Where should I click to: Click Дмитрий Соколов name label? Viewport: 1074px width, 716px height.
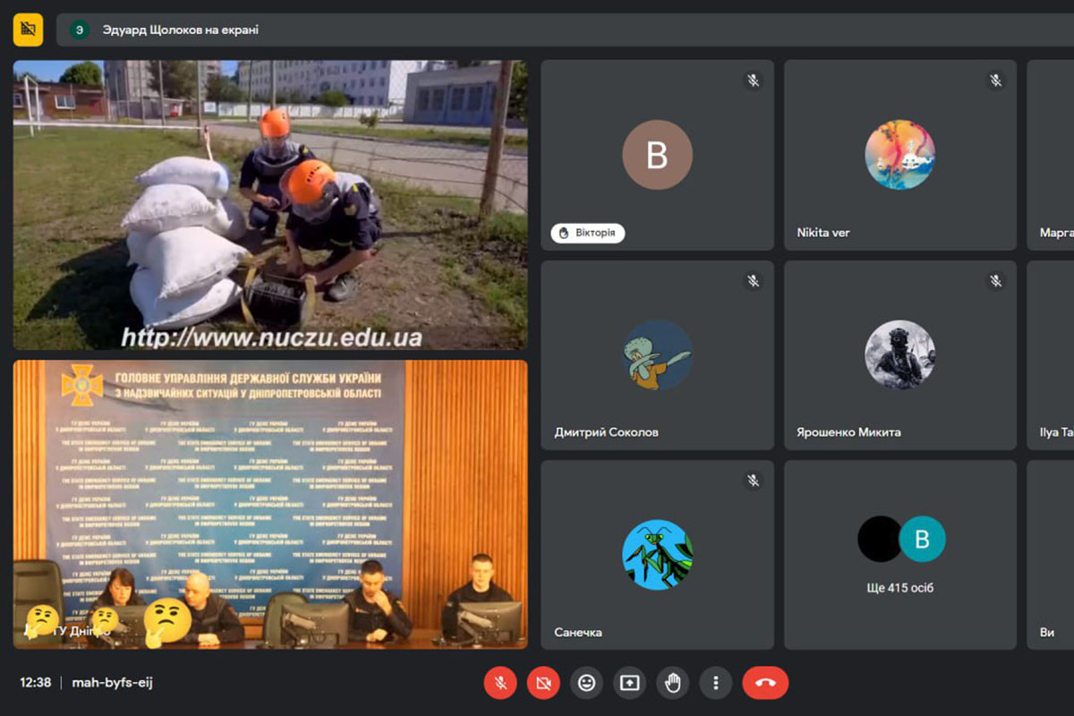(x=606, y=432)
